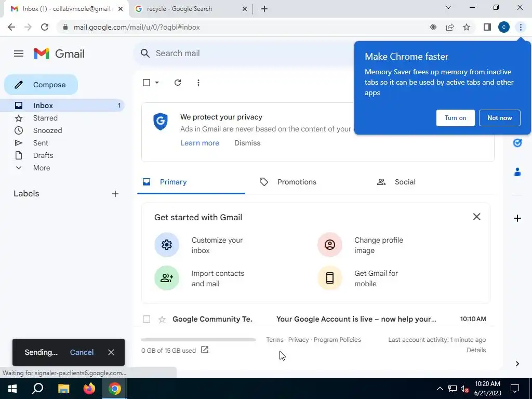Click the Get Gmail for mobile icon
The height and width of the screenshot is (399, 532).
[329, 278]
